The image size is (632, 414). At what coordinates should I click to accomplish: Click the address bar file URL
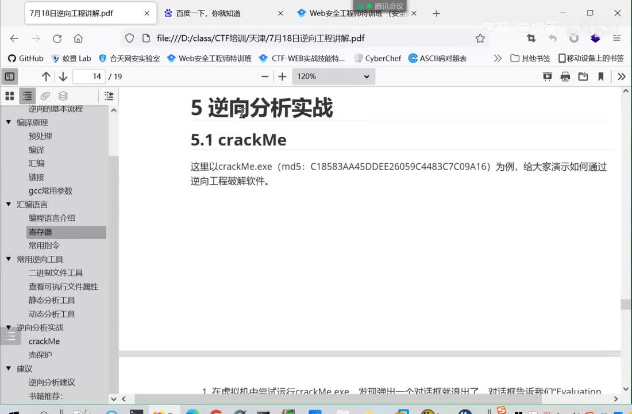tap(260, 39)
